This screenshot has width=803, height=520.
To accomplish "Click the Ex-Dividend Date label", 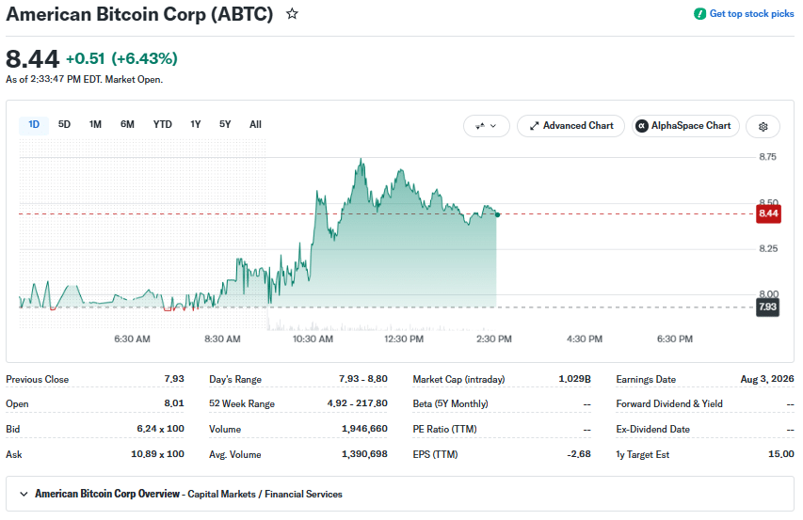I will (x=653, y=429).
